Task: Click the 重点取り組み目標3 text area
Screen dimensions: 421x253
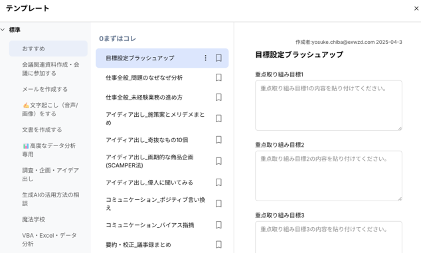Action: point(329,237)
